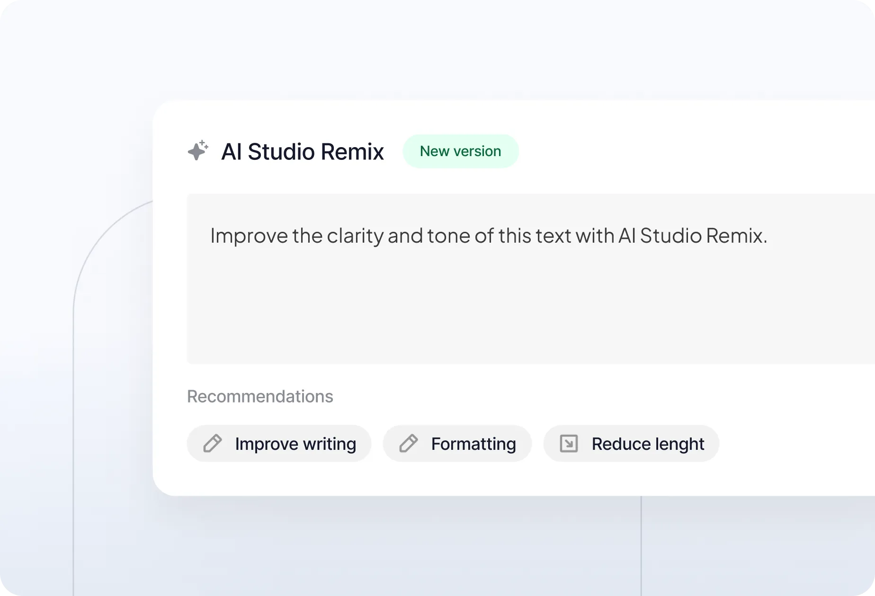Click the gray input panel below the title

(x=473, y=307)
